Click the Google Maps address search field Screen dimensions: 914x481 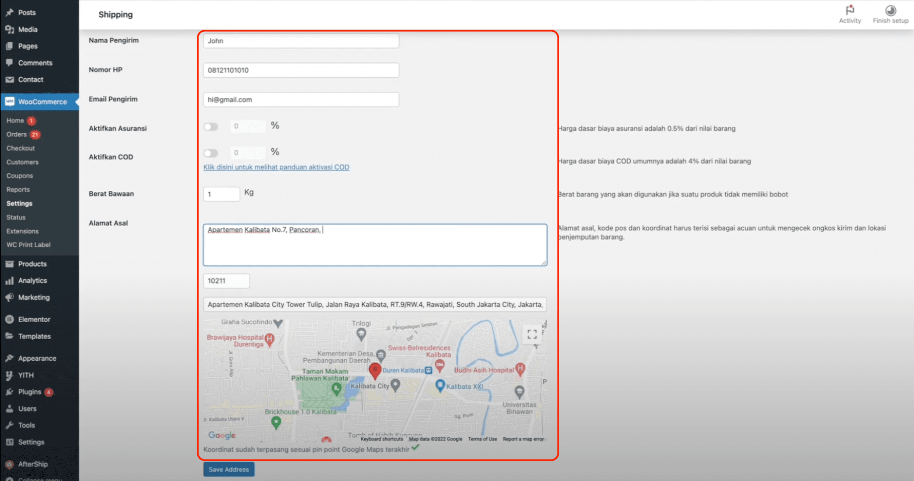(x=375, y=304)
